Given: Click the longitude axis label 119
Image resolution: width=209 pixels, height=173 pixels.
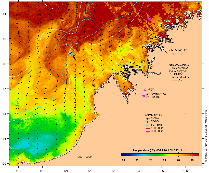Looking at the screenshot, I should (18, 171).
